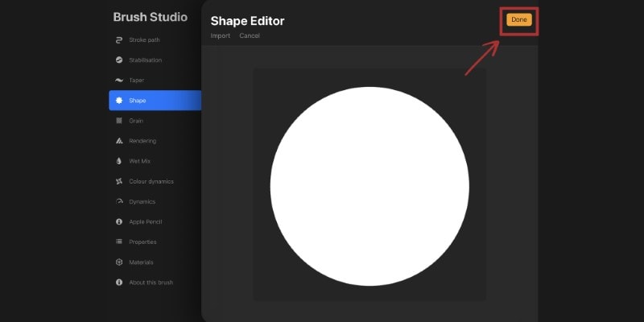Select the Wet Mix menu entry
Viewport: 644px width, 322px height.
[x=155, y=161]
